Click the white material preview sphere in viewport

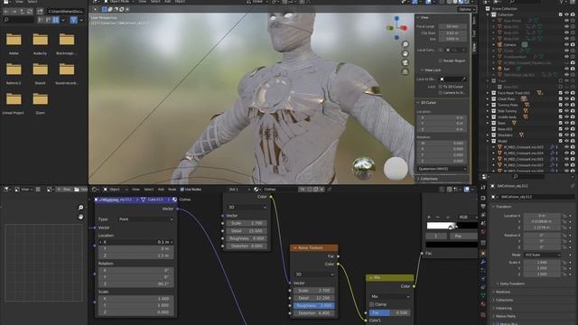click(396, 168)
